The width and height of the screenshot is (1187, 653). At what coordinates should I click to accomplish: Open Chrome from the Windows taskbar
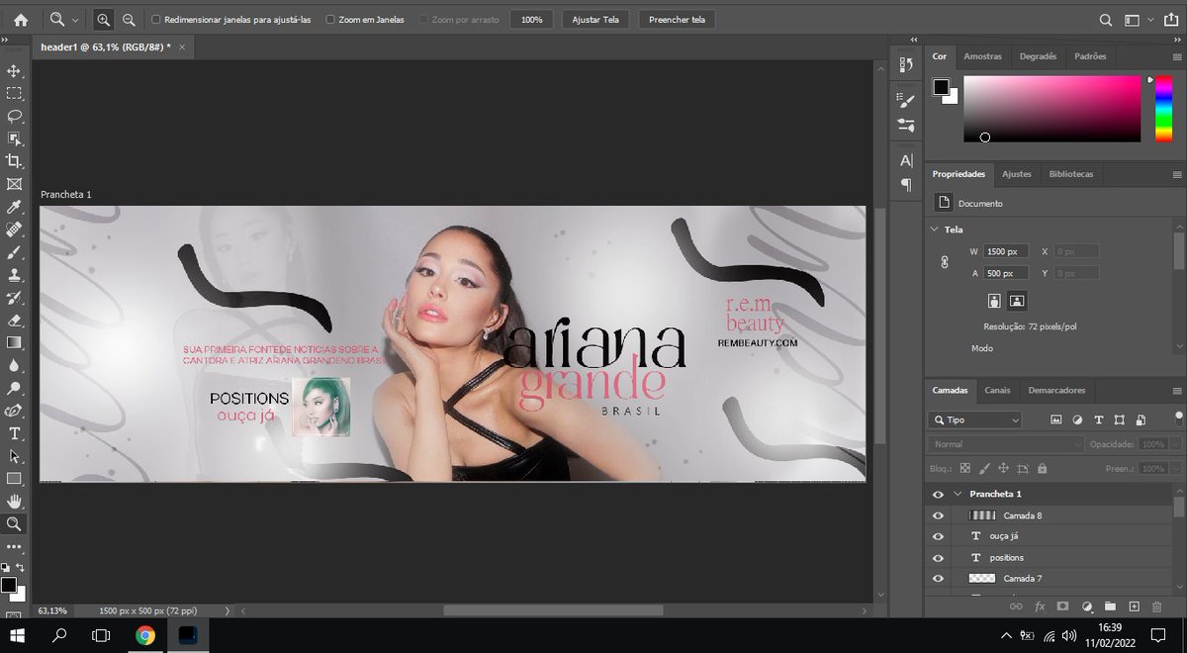click(x=145, y=636)
